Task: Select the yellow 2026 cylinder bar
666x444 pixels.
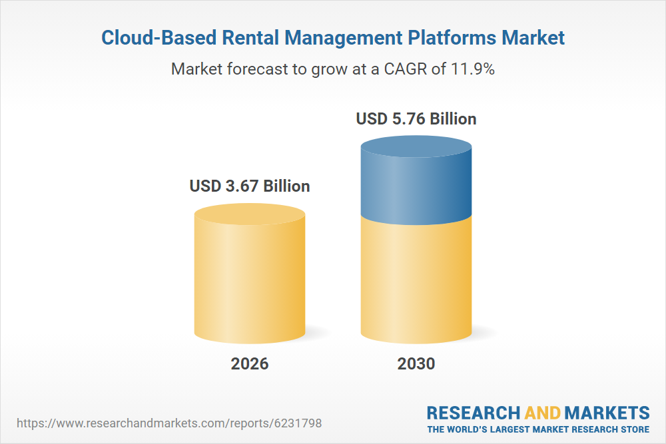Action: 250,280
